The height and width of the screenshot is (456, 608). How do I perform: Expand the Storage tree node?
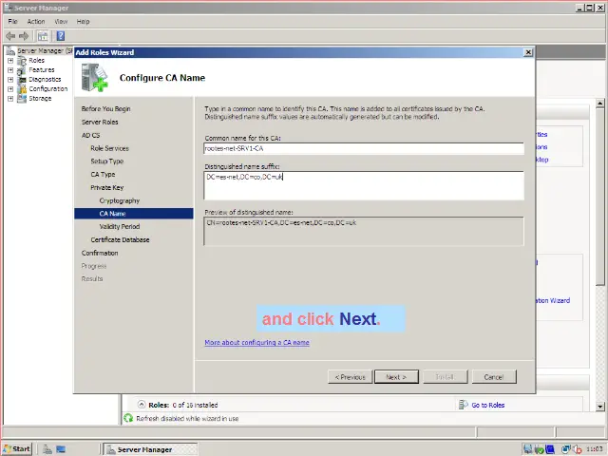(10, 99)
